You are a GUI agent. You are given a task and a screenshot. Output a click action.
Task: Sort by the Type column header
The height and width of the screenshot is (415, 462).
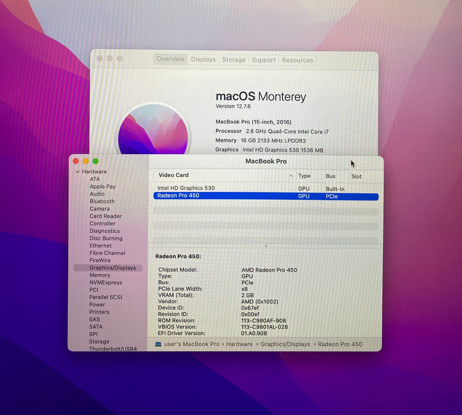click(304, 176)
